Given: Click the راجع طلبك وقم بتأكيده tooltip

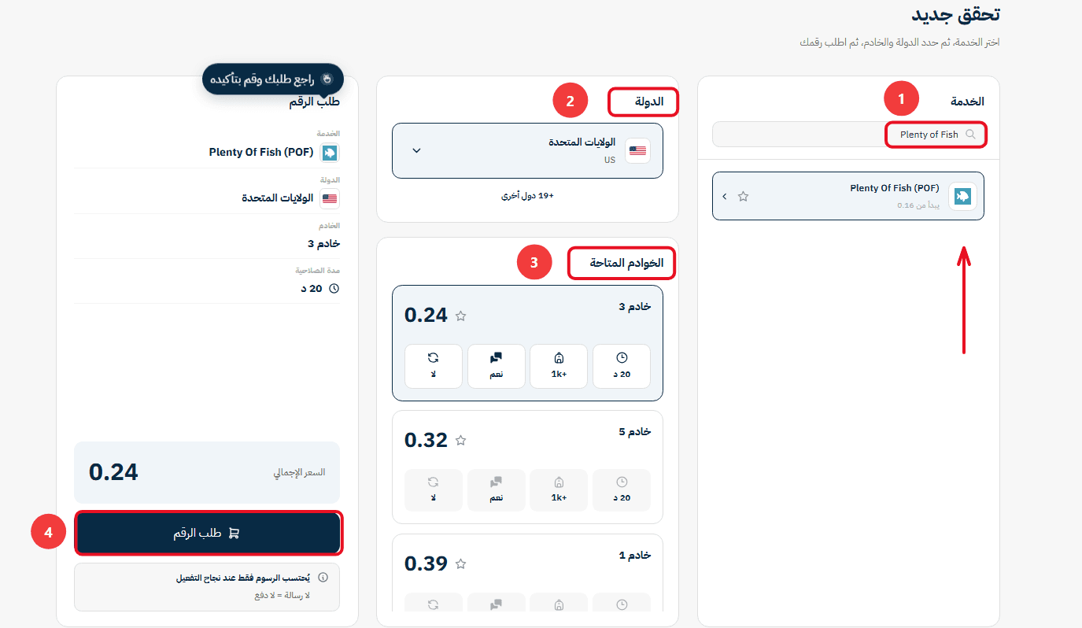Looking at the screenshot, I should click(273, 79).
